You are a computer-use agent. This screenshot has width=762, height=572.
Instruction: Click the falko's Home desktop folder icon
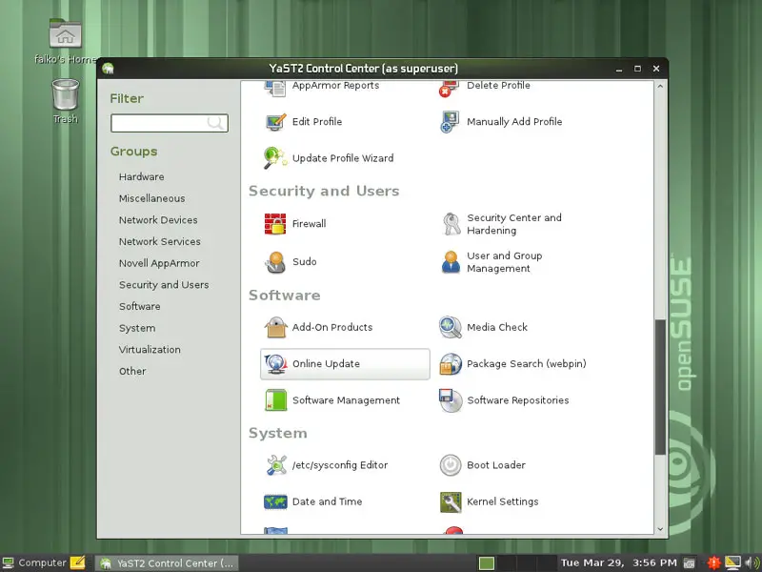[x=65, y=34]
